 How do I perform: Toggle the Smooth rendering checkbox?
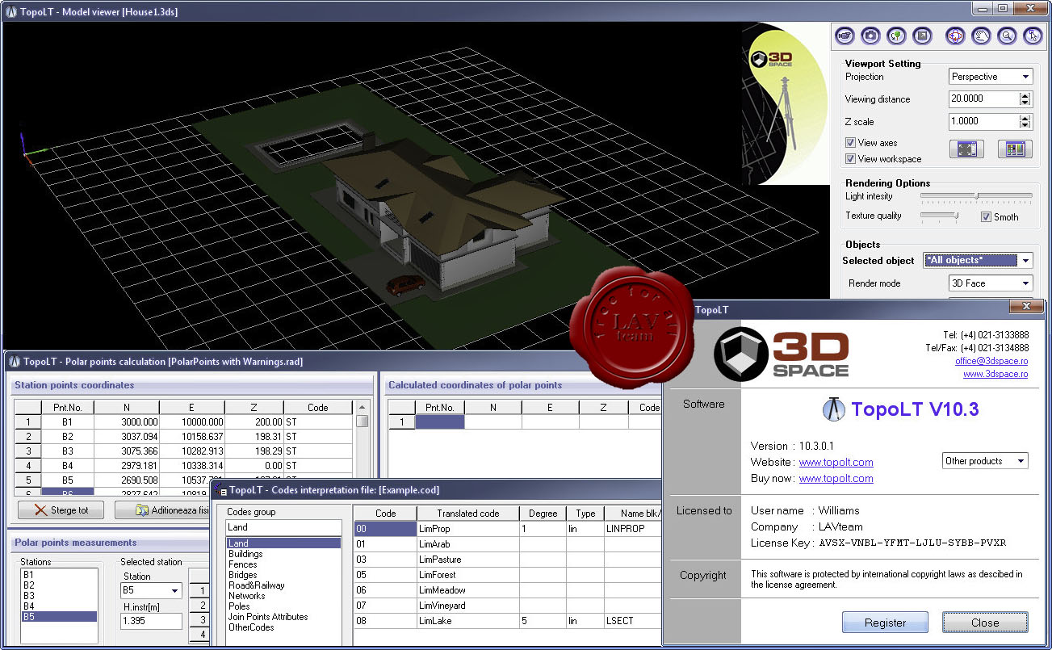tap(986, 216)
